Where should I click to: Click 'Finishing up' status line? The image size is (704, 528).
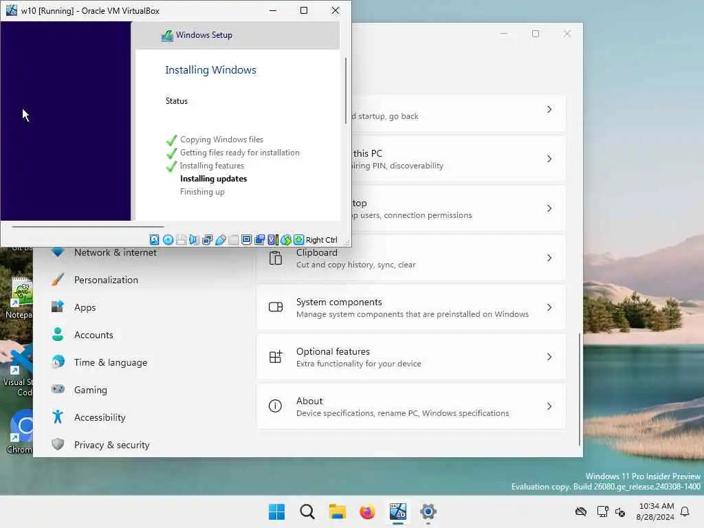point(202,192)
